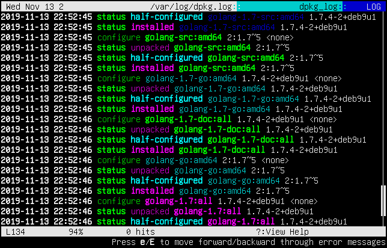Screen dimensions: 387x248
Task: Click the Wed Nov 13 clock display
Action: [35, 7]
